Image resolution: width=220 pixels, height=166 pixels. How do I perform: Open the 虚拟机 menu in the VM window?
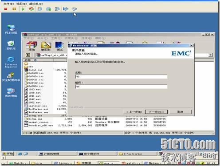36,4
